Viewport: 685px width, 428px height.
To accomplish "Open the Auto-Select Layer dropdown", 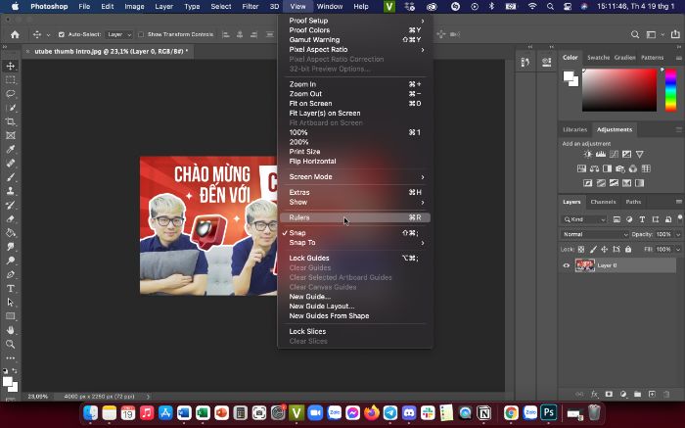I will click(x=119, y=34).
